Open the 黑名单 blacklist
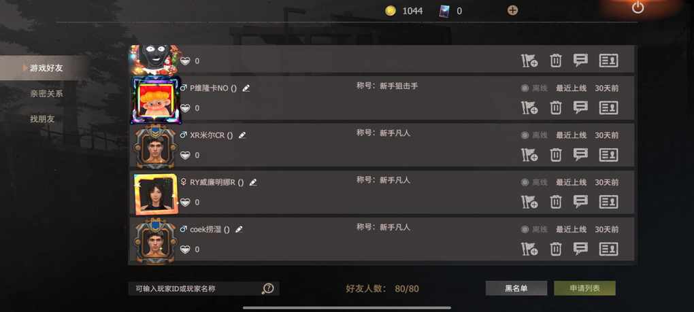Screen dimensions: 694x312 tap(516, 289)
